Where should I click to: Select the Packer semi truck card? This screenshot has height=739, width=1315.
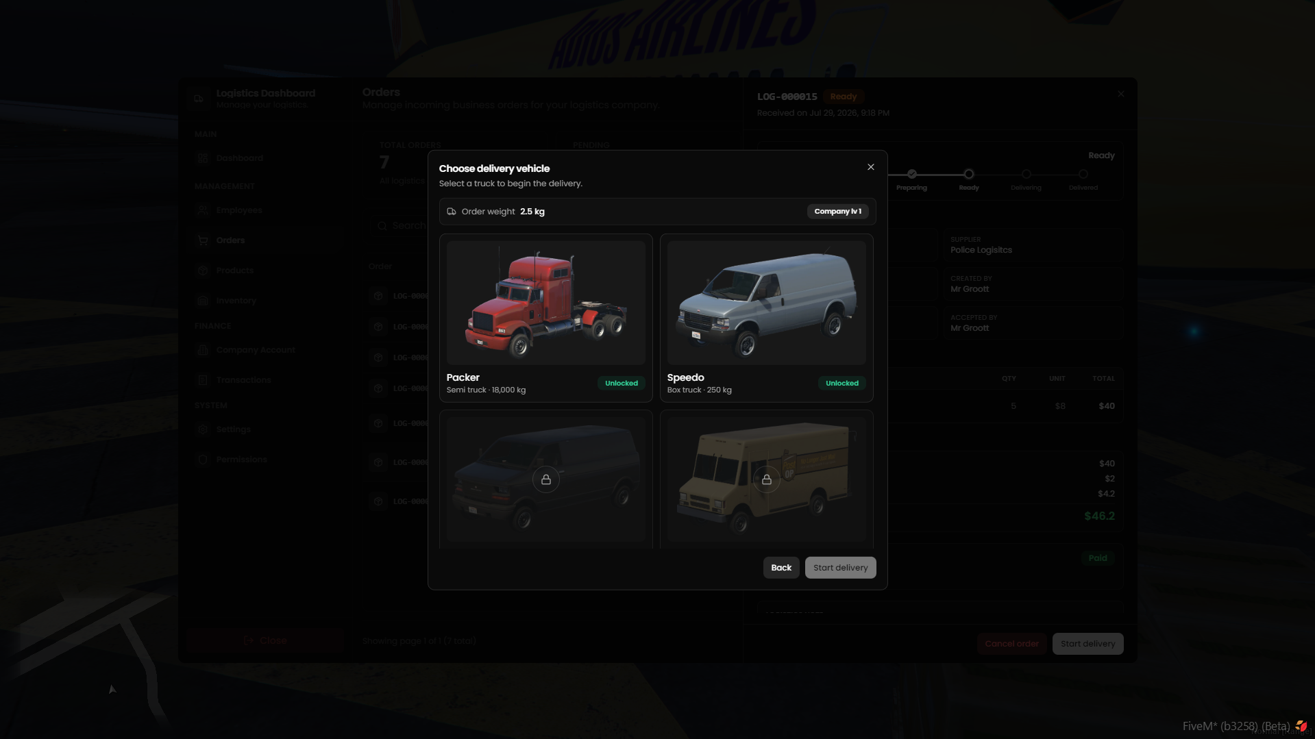pos(546,318)
